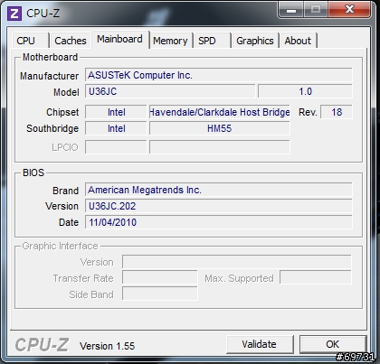Select the Mainboard tab
This screenshot has width=380, height=364.
click(119, 39)
